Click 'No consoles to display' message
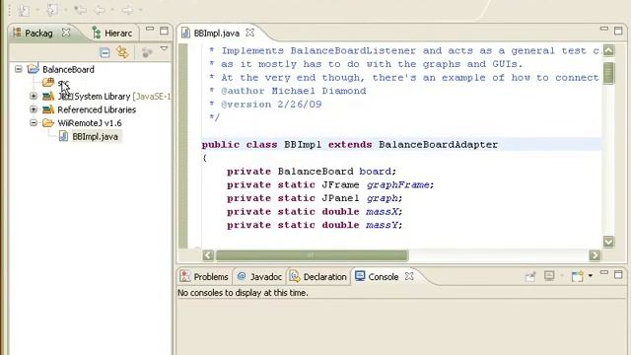This screenshot has width=631, height=355. (x=243, y=293)
